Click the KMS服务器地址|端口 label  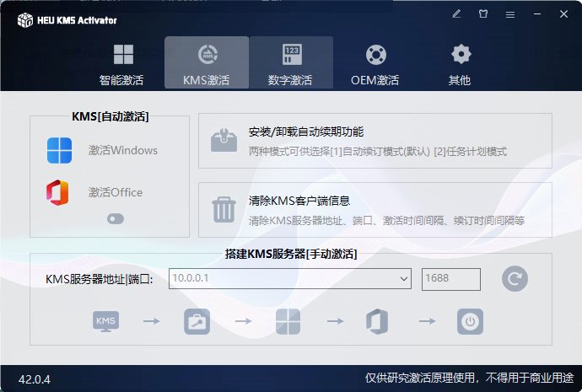[99, 279]
